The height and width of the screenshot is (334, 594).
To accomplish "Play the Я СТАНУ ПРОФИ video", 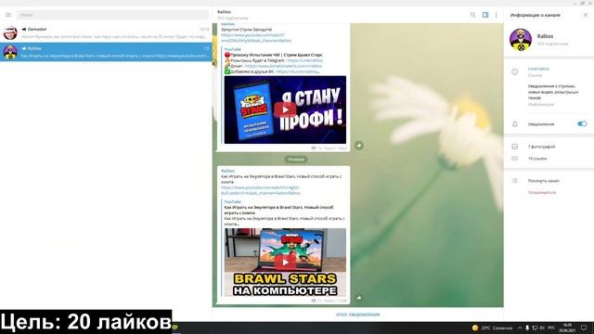I will coord(285,109).
